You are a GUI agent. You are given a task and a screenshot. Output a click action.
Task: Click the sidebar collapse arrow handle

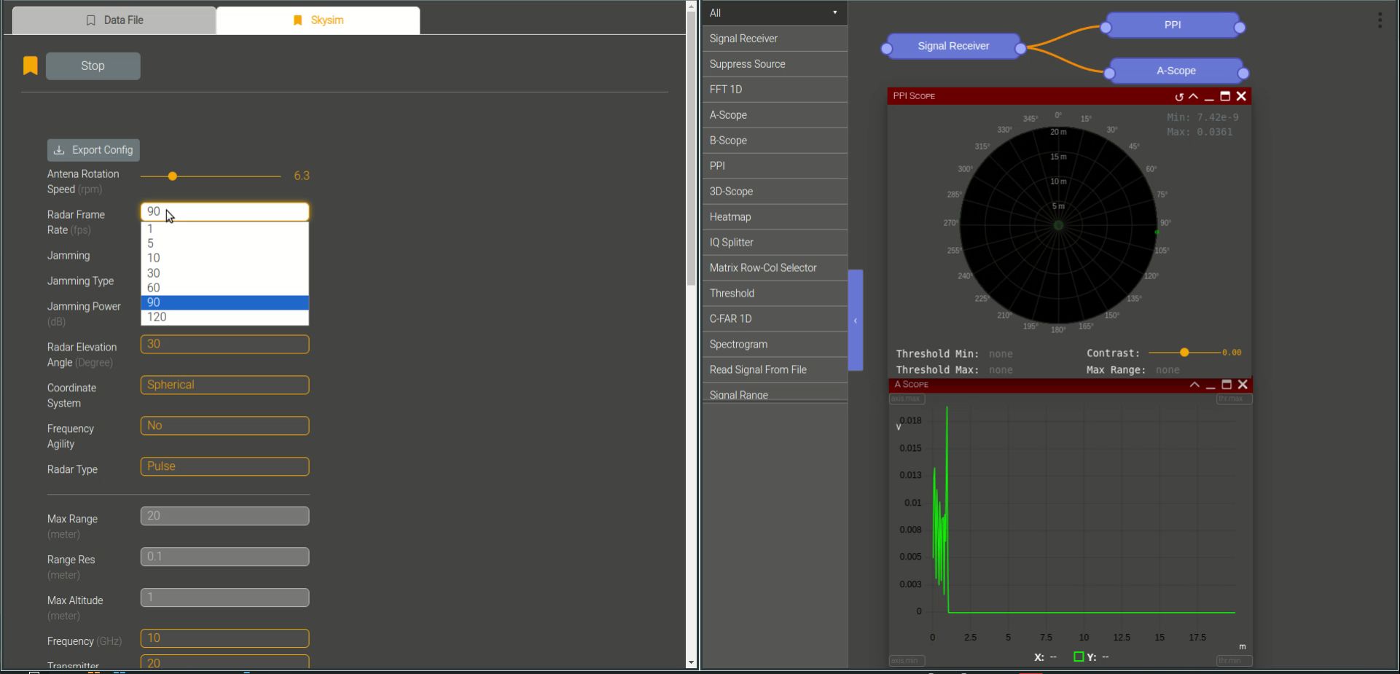(856, 321)
